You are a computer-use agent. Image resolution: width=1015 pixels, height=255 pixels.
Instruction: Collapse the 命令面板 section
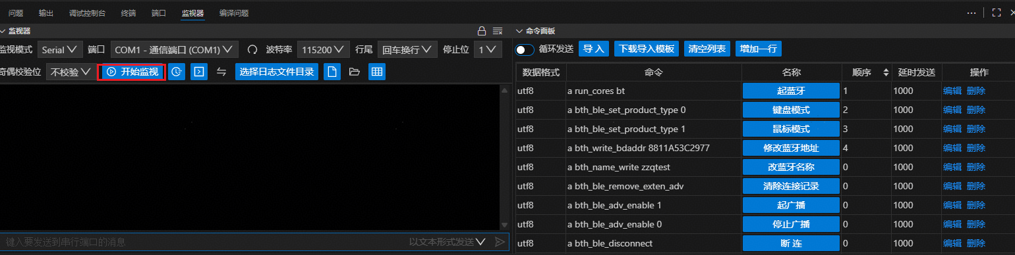(x=519, y=31)
